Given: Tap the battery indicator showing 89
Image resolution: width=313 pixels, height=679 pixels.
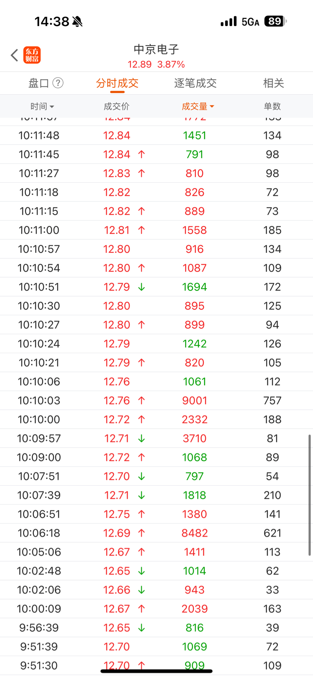Looking at the screenshot, I should click(276, 21).
